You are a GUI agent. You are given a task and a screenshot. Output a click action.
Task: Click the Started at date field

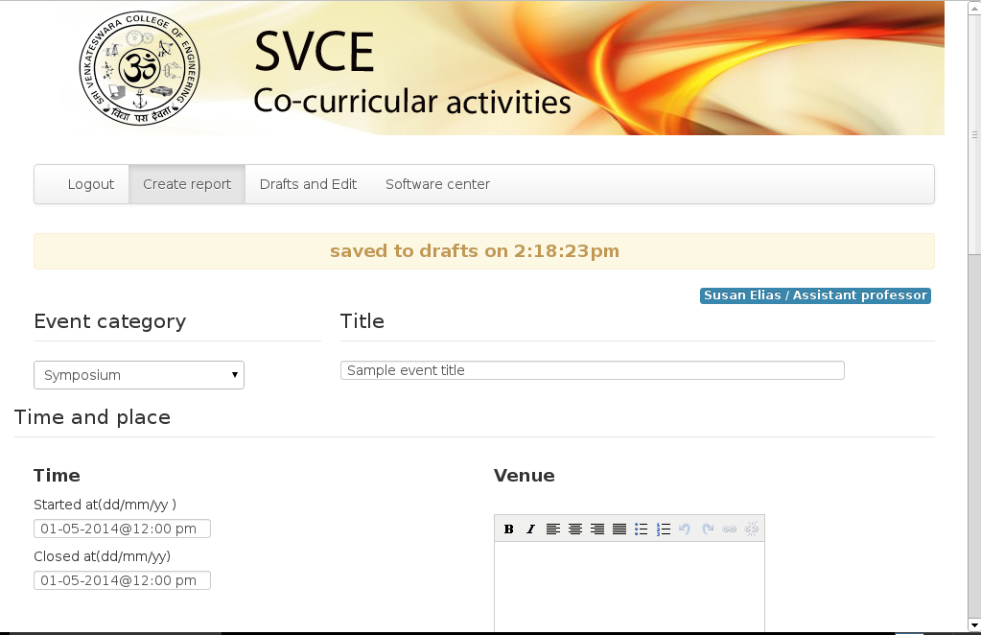pyautogui.click(x=122, y=529)
